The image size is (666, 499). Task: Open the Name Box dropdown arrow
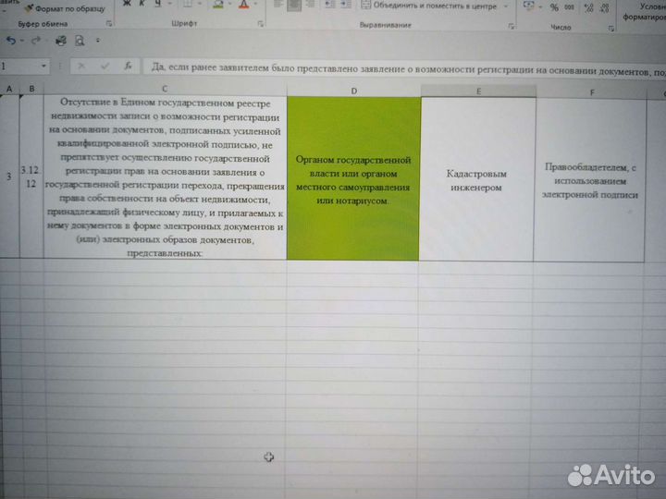43,67
